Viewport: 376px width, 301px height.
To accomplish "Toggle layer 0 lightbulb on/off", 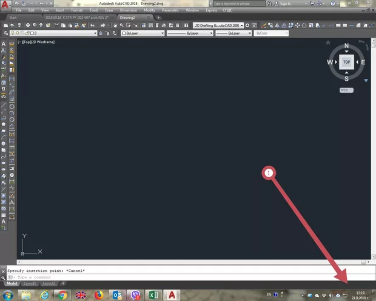I will pos(13,33).
